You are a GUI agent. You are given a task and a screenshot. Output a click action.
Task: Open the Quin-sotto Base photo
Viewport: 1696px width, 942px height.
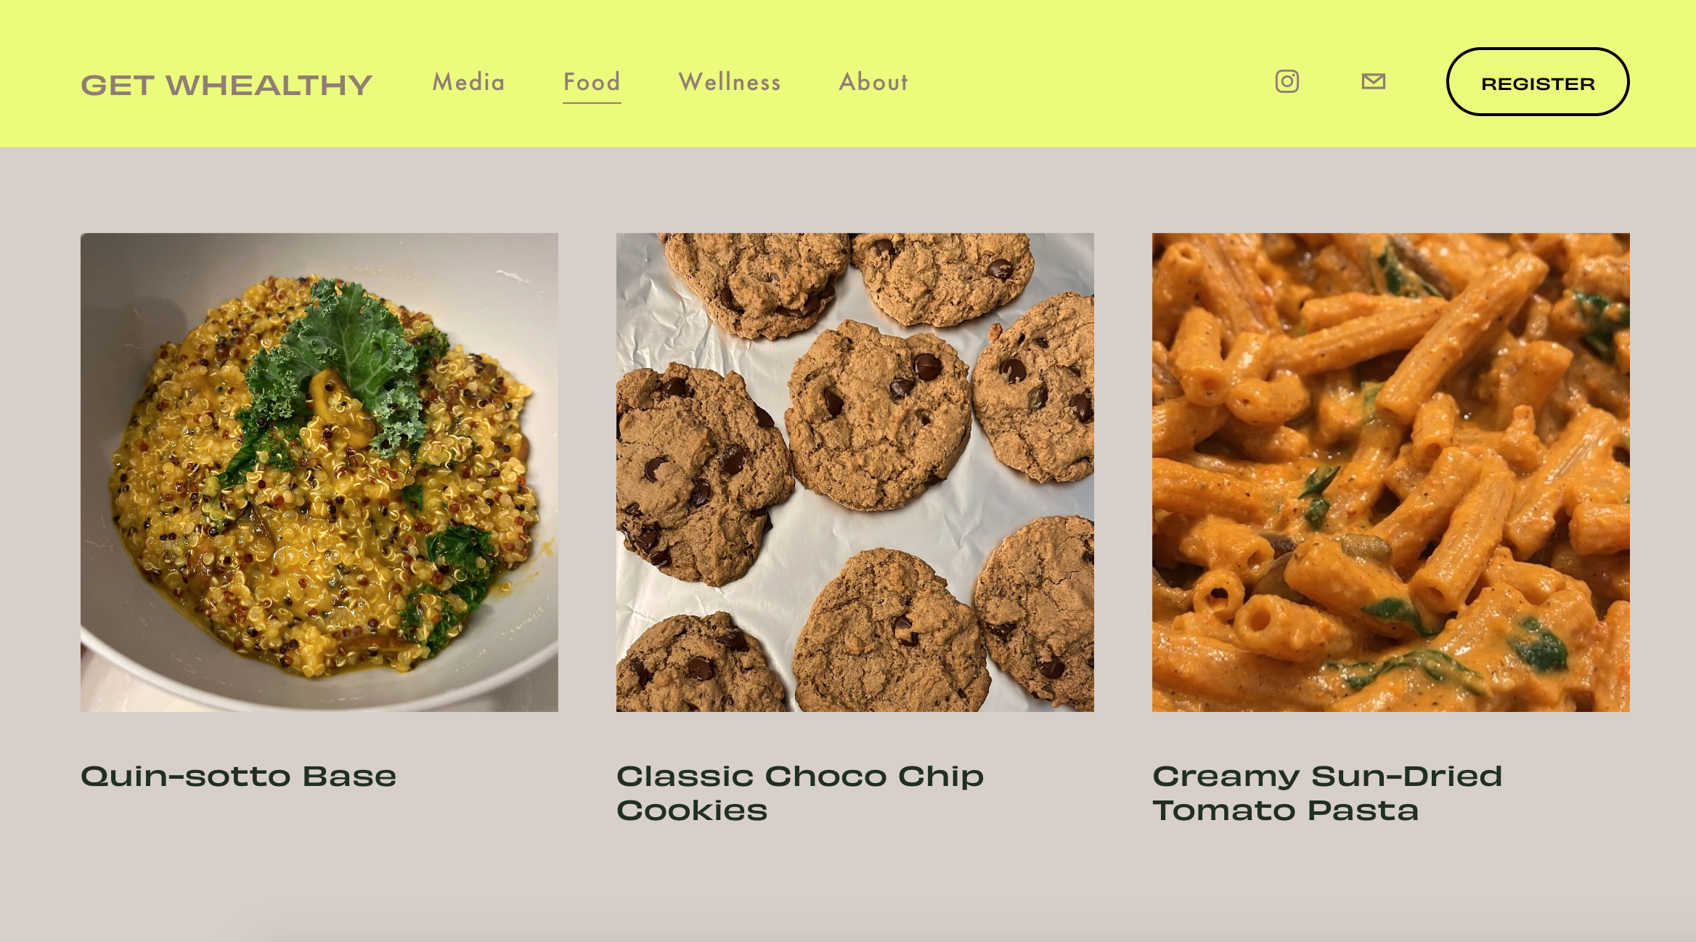pyautogui.click(x=319, y=472)
